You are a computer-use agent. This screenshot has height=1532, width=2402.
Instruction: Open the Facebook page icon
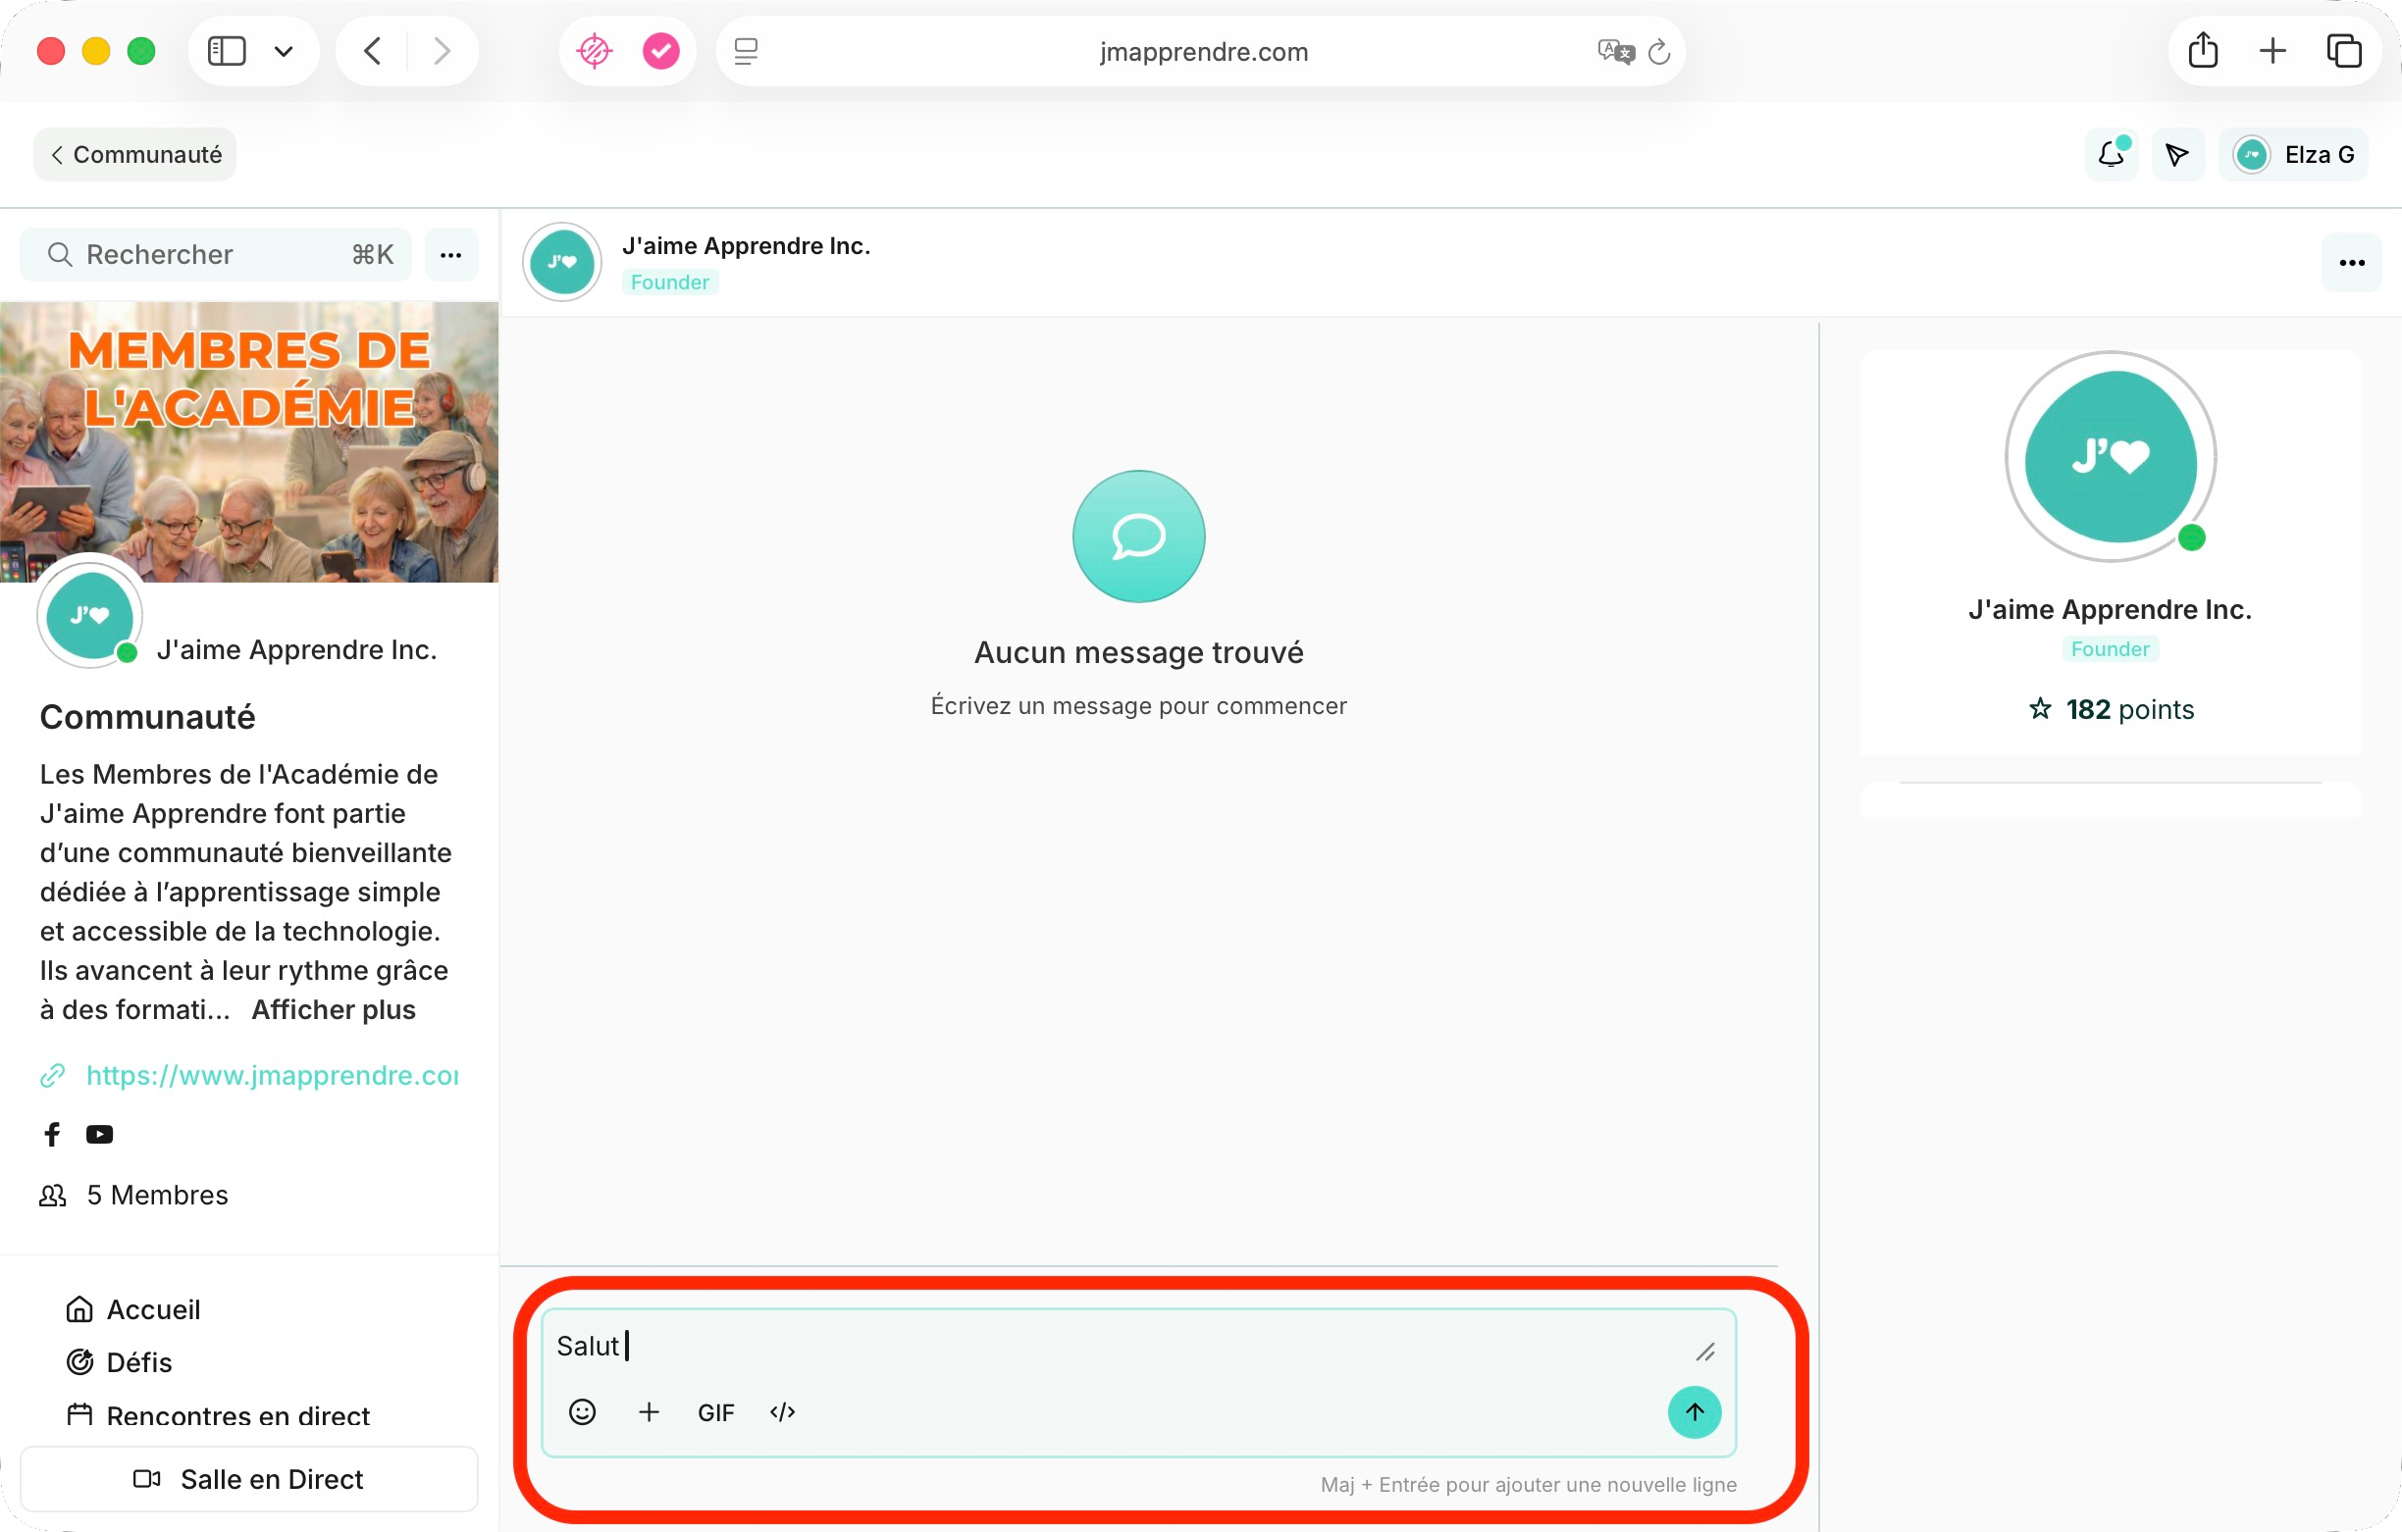click(x=52, y=1134)
